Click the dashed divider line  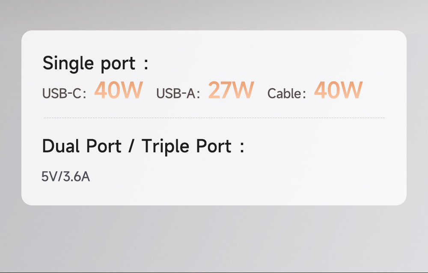214,118
